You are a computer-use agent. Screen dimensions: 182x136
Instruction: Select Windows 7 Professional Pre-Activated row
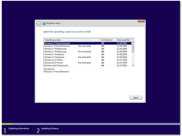[x=88, y=52]
